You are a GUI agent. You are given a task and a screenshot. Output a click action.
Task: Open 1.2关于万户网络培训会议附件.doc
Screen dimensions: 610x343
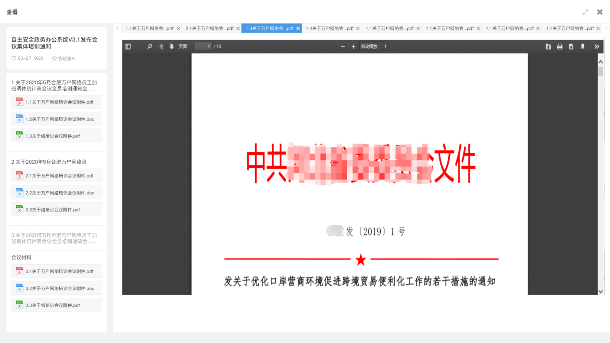(x=57, y=119)
